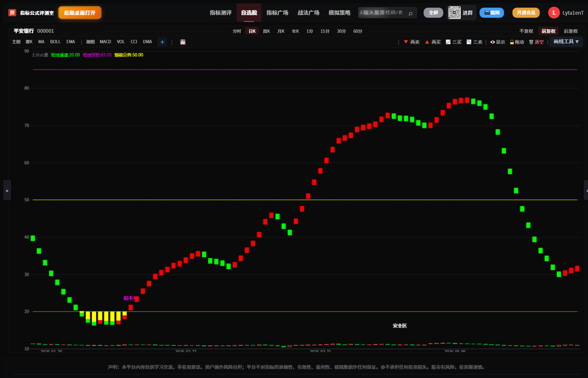Viewport: 588px width, 378px height.
Task: Select 后复权 price adjustment
Action: [x=571, y=31]
